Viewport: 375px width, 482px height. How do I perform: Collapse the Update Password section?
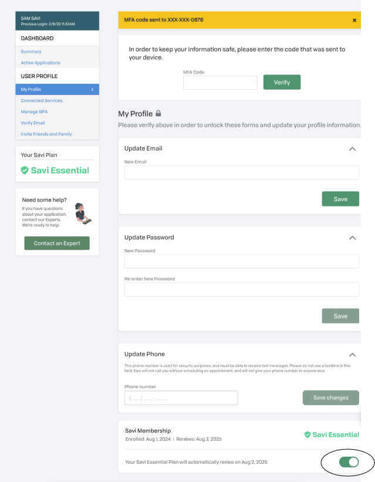click(352, 238)
